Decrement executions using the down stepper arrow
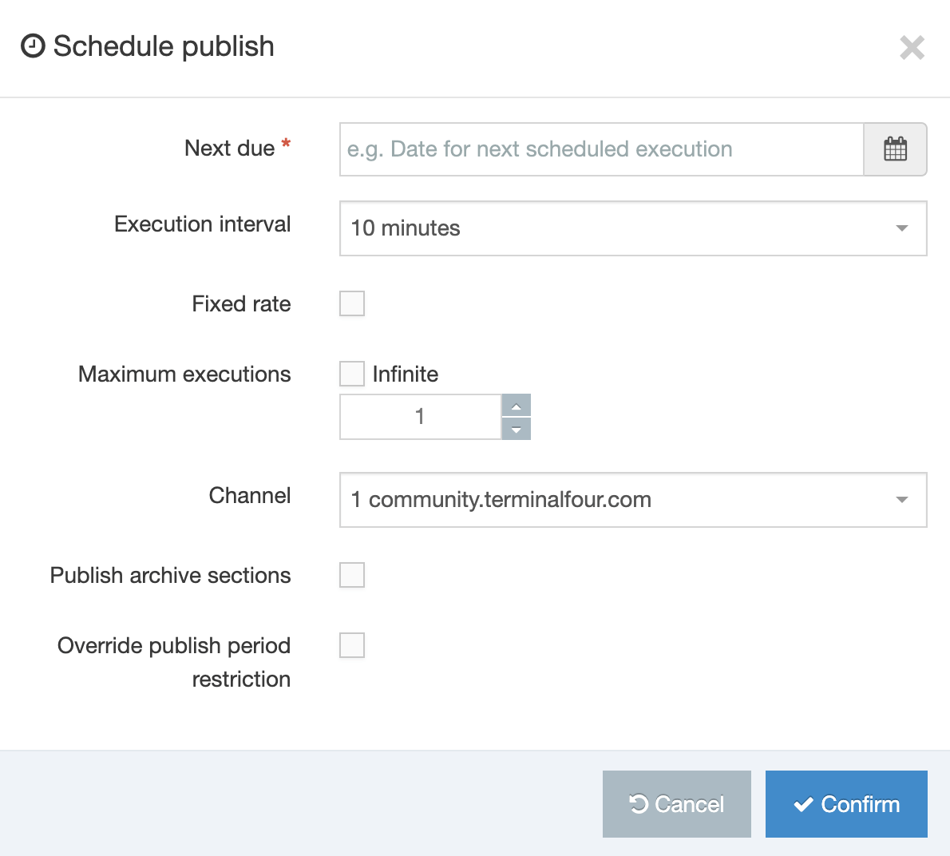Image resolution: width=950 pixels, height=856 pixels. coord(517,429)
